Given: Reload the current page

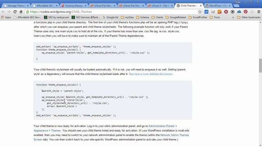Looking at the screenshot, I should point(15,12).
